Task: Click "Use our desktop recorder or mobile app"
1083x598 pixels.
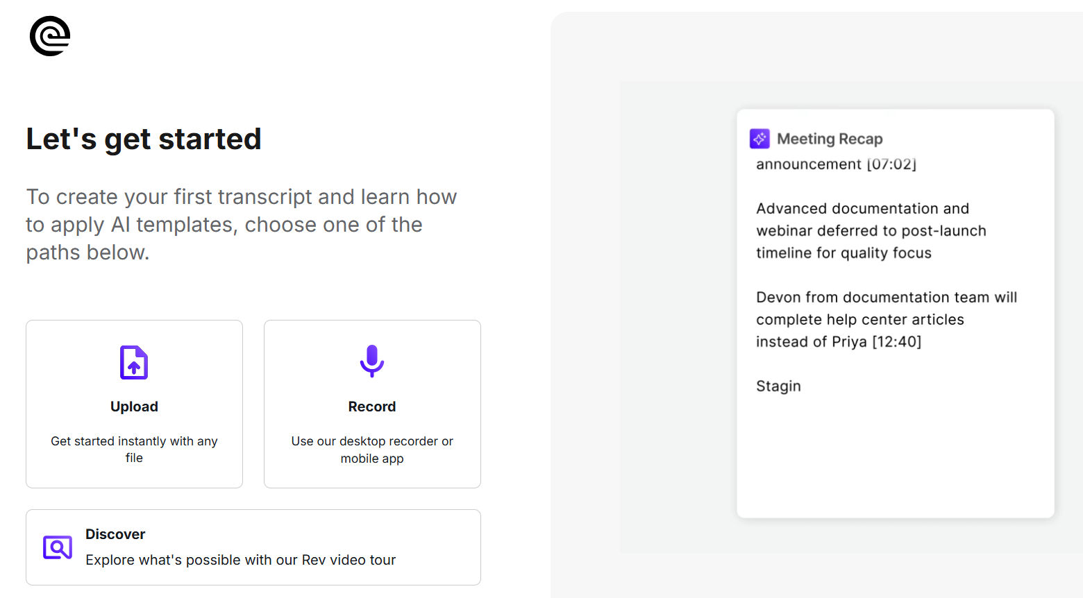Action: point(372,450)
